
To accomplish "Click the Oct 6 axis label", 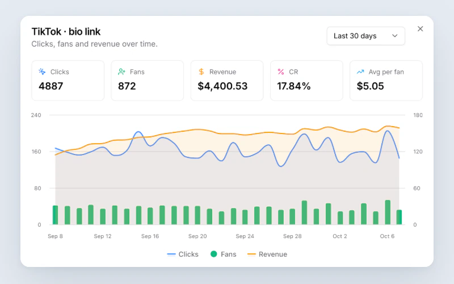I will (x=387, y=236).
